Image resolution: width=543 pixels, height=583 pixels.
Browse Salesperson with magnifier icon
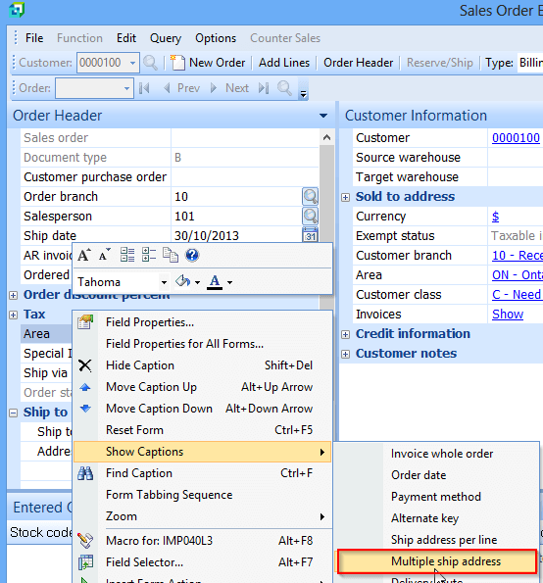pyautogui.click(x=310, y=216)
